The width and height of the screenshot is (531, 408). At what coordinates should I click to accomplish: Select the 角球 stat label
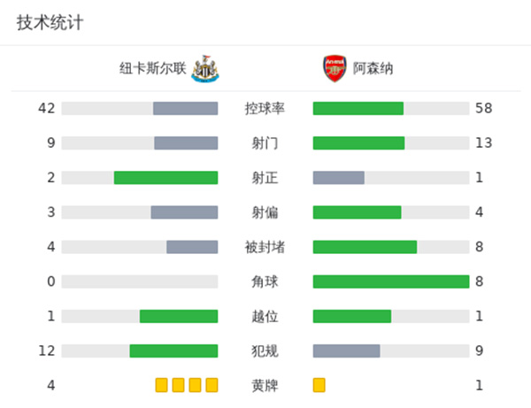(265, 281)
